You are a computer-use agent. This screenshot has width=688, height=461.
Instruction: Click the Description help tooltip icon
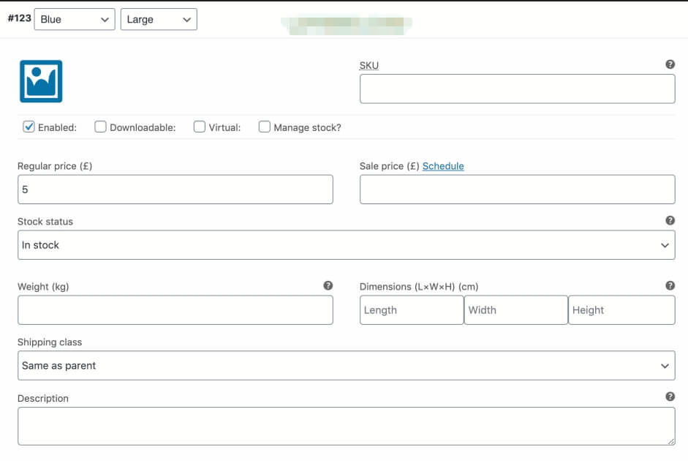(x=670, y=397)
